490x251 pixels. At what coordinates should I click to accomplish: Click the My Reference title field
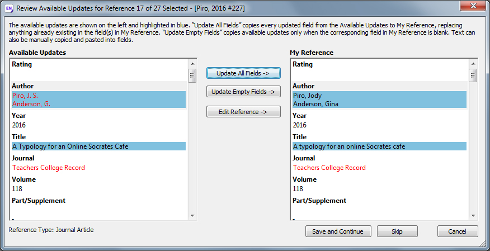pos(379,146)
